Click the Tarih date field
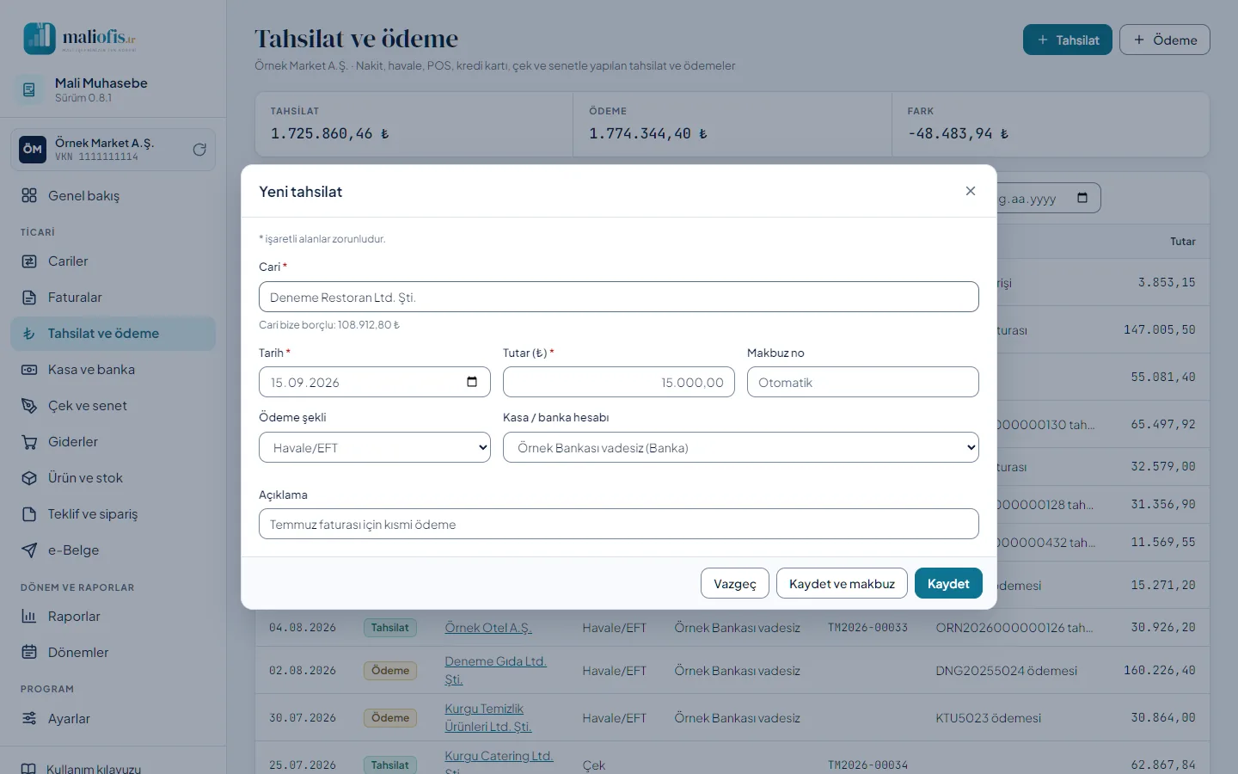 [375, 382]
